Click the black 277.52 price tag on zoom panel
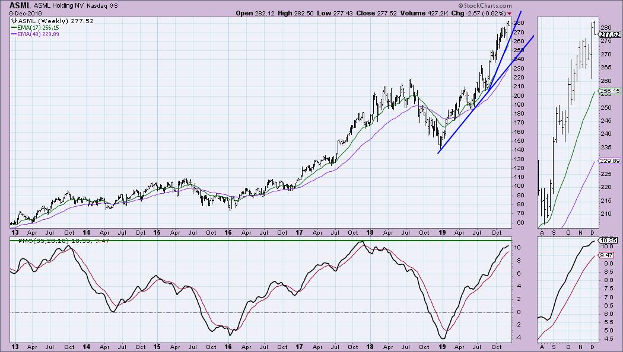The image size is (623, 352). coord(610,34)
